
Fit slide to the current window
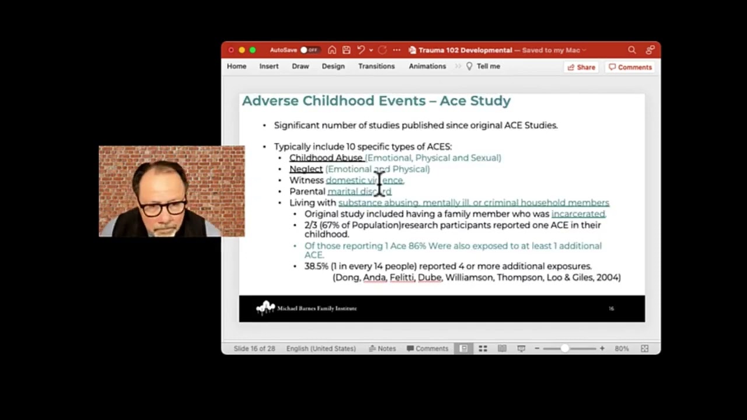(x=645, y=348)
